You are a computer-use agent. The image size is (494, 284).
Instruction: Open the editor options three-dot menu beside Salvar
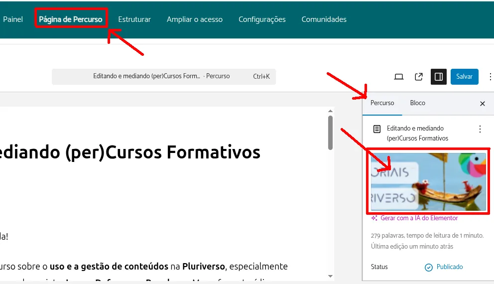click(490, 77)
